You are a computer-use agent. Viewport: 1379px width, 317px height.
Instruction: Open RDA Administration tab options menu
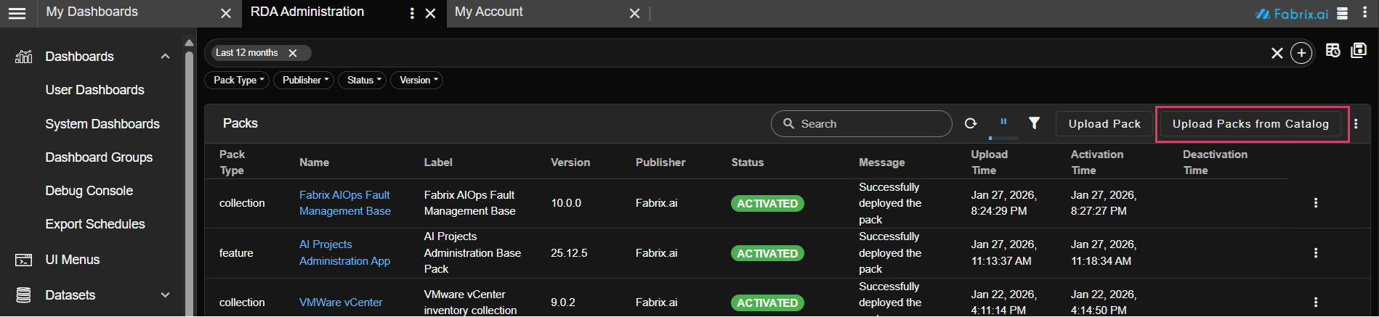pyautogui.click(x=412, y=13)
